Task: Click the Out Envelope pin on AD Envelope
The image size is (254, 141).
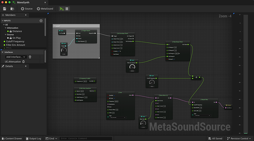Action: click(x=133, y=41)
